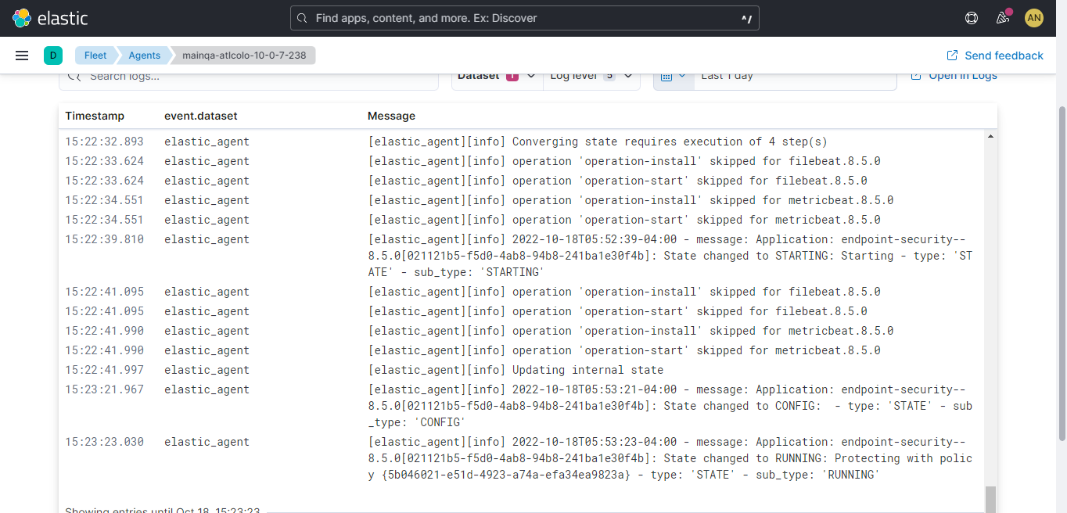Click the log table scroll-up arrow
Screen dimensions: 1067x513
991,136
